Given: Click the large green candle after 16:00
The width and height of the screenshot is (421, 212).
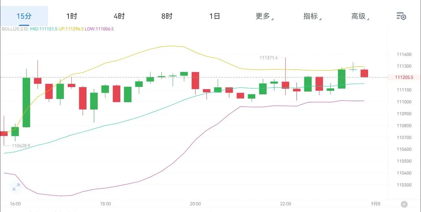Looking at the screenshot, I should tap(26, 102).
